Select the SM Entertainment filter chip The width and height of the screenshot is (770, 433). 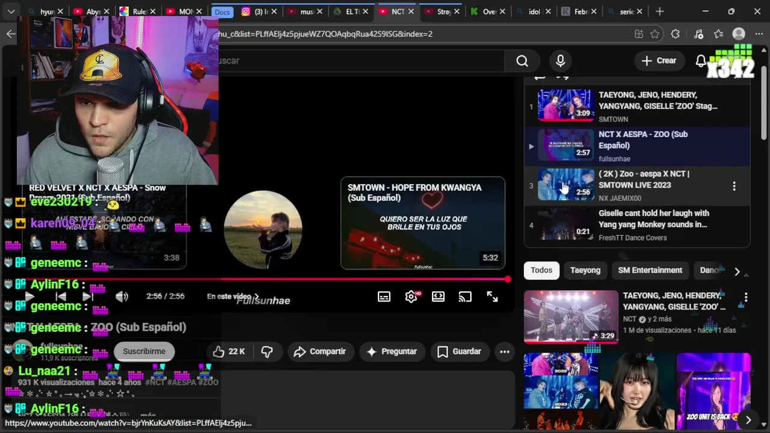tap(650, 271)
